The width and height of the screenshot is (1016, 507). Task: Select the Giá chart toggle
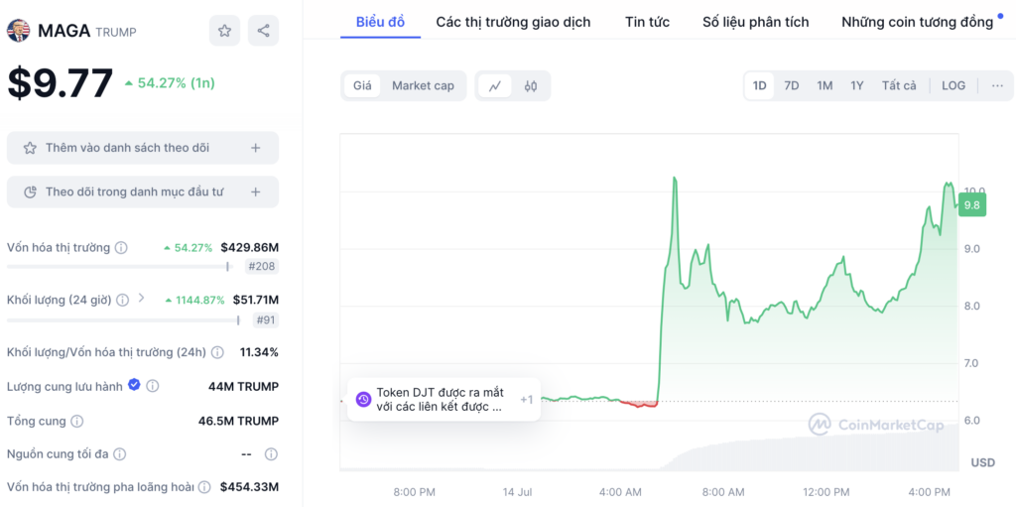click(362, 85)
